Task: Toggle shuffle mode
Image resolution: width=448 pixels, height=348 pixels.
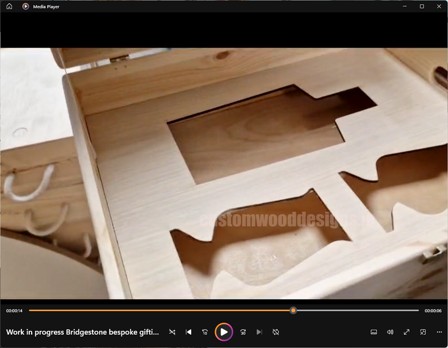Action: click(x=172, y=332)
